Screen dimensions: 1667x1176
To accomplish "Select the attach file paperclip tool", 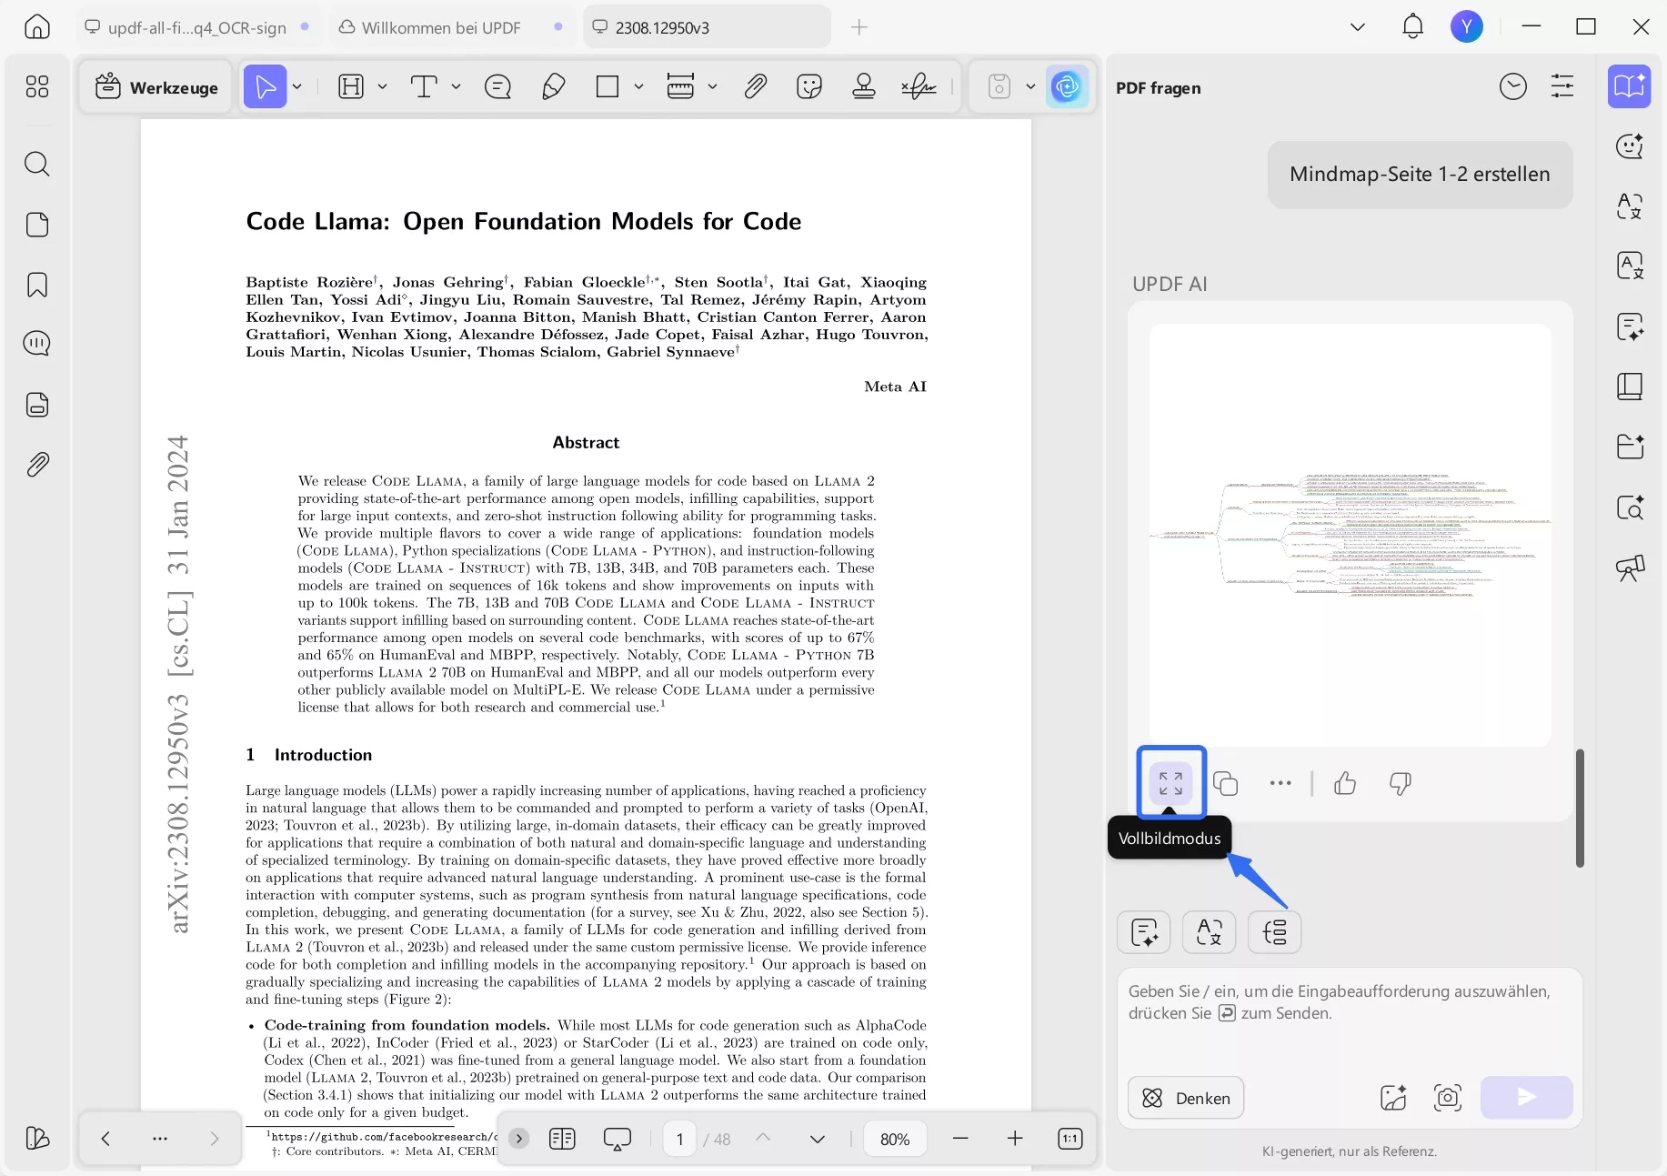I will point(756,87).
